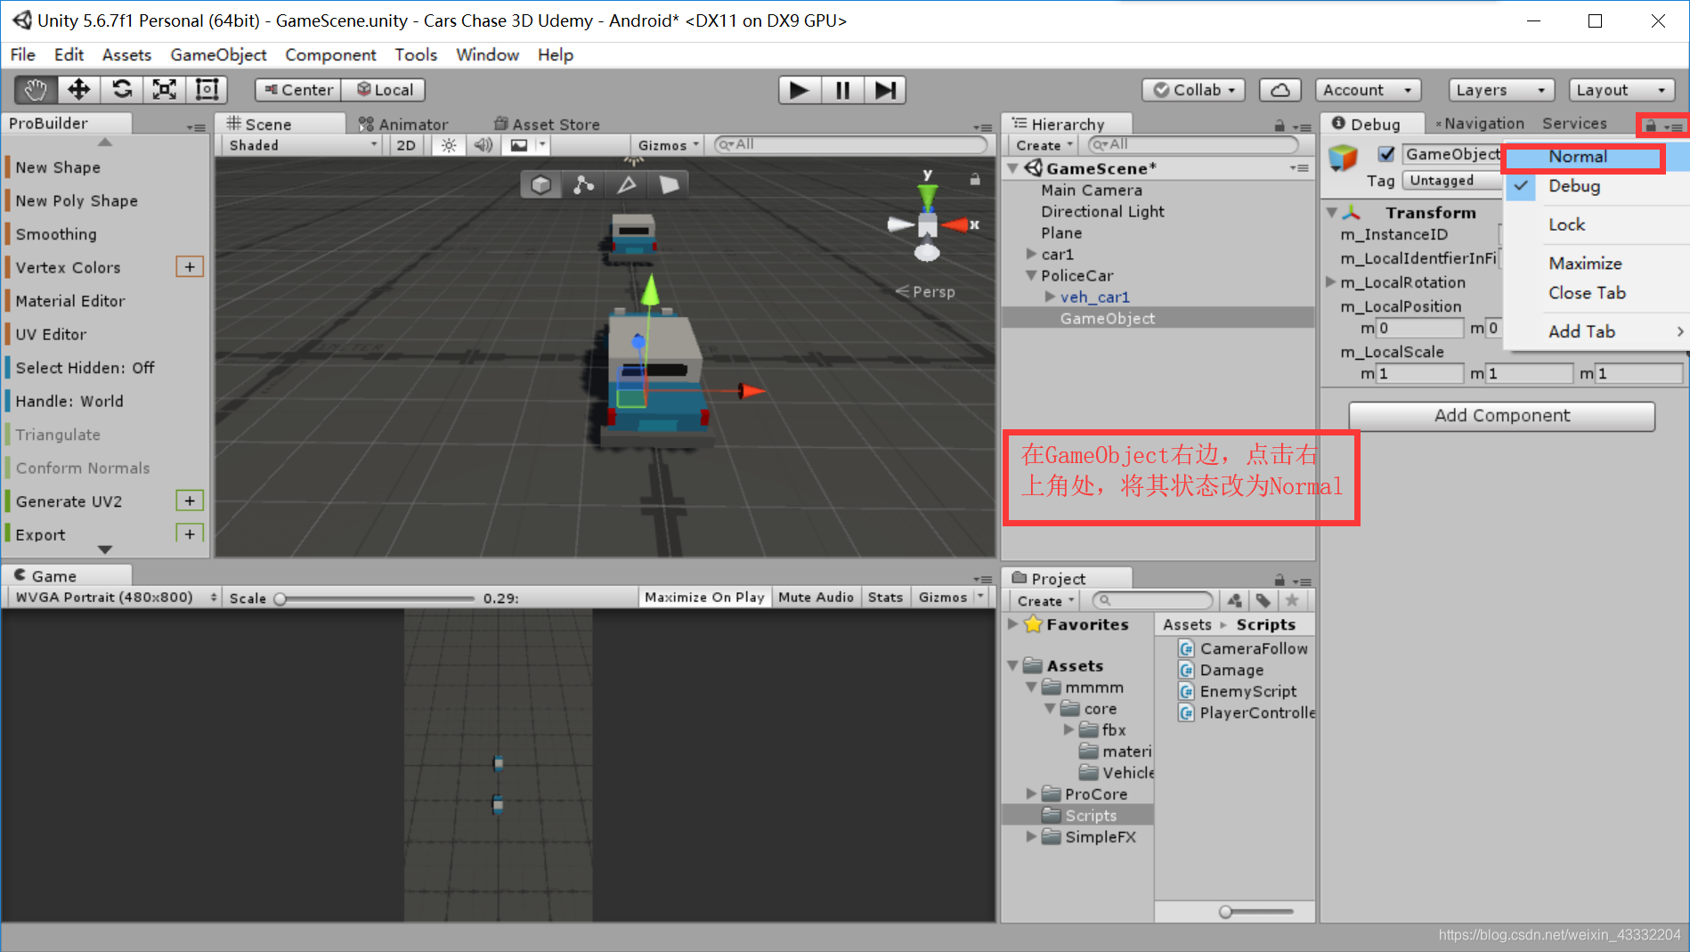Click the GameObject cube icon in Inspector

(1343, 159)
